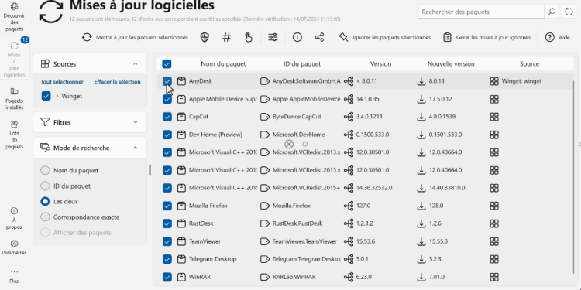Uncheck the CapCut package checkbox
Image resolution: width=581 pixels, height=290 pixels.
click(x=167, y=117)
